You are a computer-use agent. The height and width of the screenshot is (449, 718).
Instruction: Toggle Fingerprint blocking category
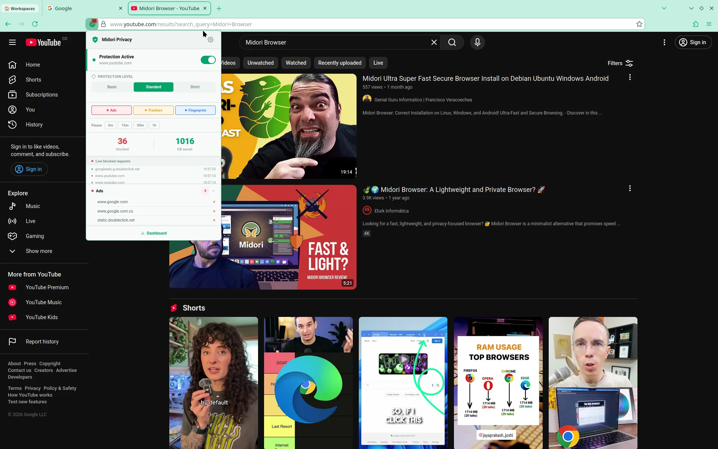click(196, 110)
